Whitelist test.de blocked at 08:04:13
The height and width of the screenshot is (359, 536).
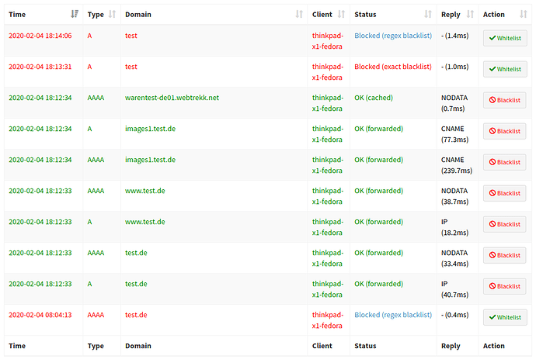coord(504,317)
